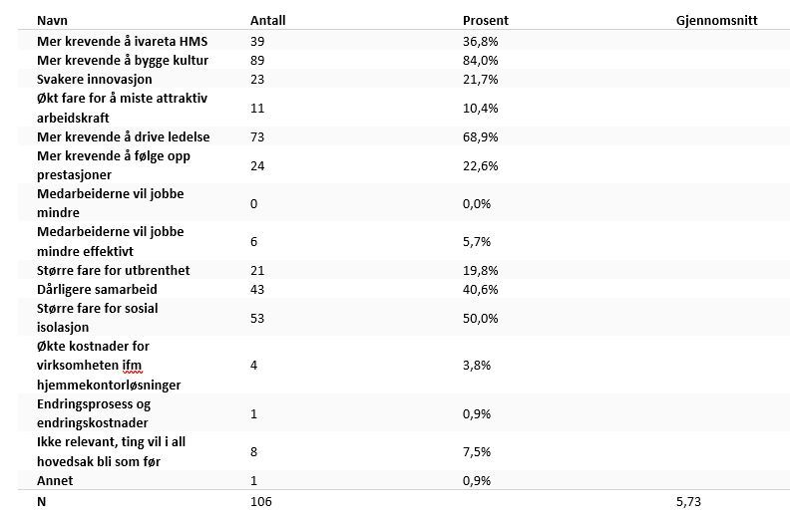Click the 'Større fare for utbrenthet' label
Image resolution: width=790 pixels, height=518 pixels.
pos(114,270)
